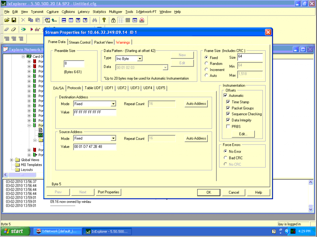Click the start transmit green arrow icon
Viewport: 317px width, 237px height.
coord(24,29)
